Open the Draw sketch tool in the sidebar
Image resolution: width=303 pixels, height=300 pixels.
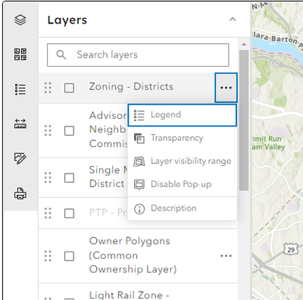click(20, 158)
